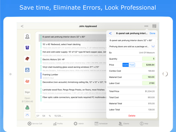176x132 pixels.
Task: Select Cost% price mode
Action: click(126, 65)
